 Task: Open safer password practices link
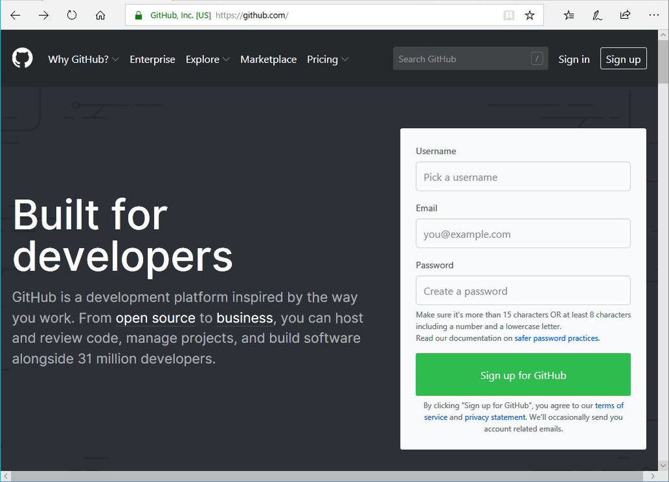pos(557,338)
